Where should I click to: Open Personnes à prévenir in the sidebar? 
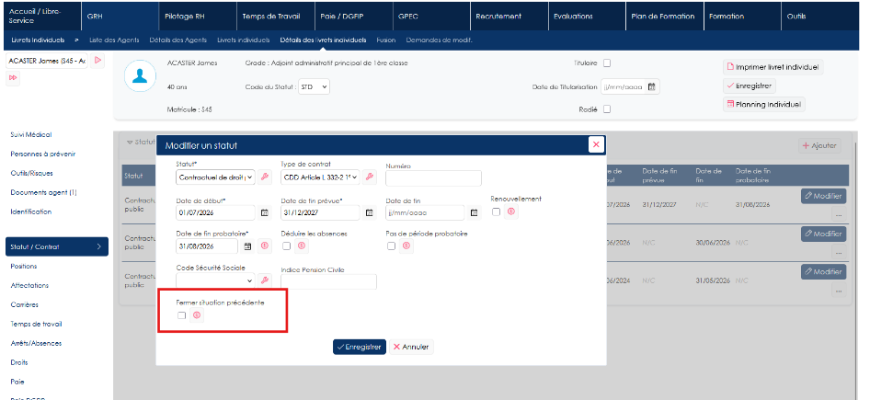click(x=43, y=154)
